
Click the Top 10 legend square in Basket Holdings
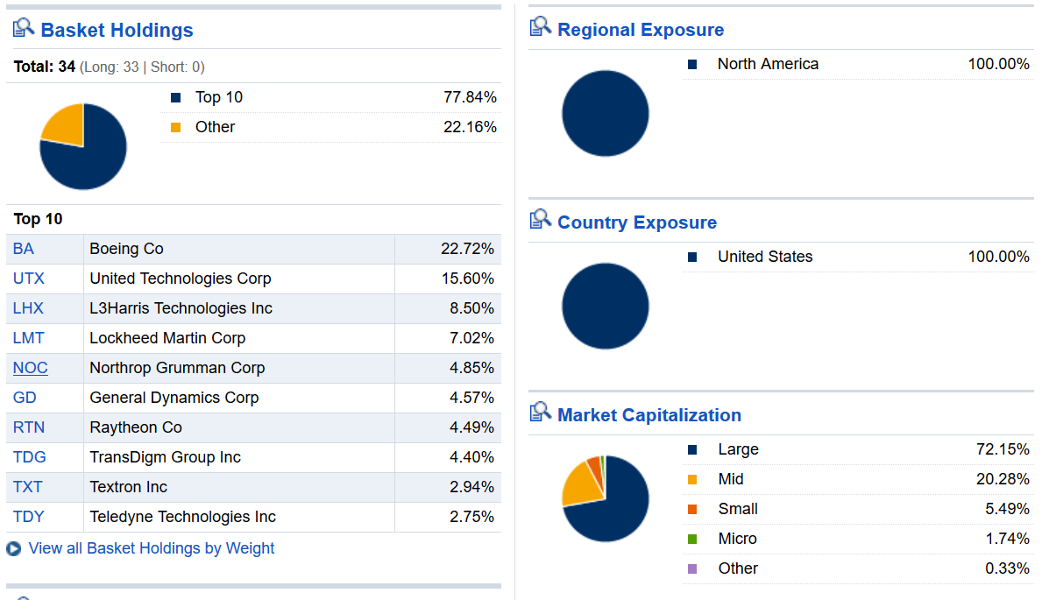174,97
